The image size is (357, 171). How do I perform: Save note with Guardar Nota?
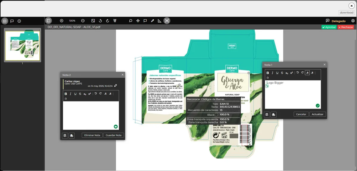click(114, 135)
